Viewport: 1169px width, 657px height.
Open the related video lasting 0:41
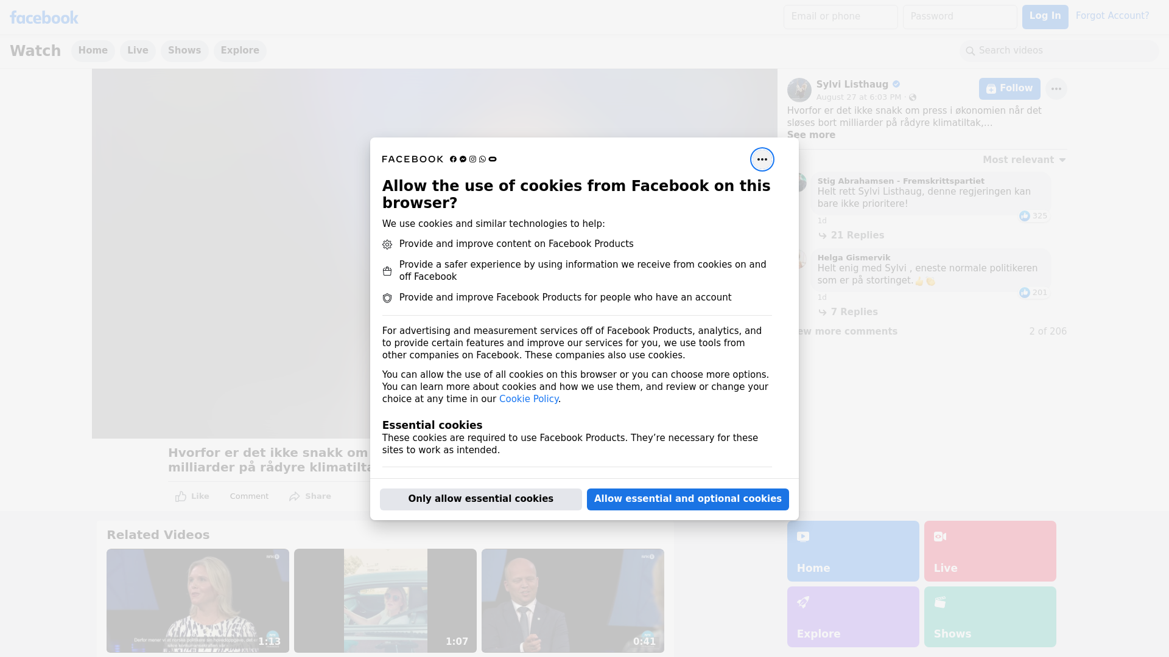[x=573, y=600]
